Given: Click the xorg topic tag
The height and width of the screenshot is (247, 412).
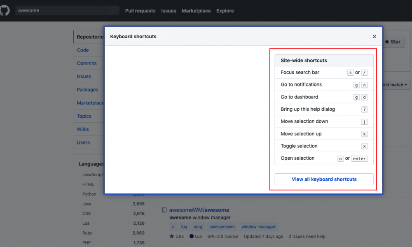Looking at the screenshot, I should pyautogui.click(x=198, y=226).
